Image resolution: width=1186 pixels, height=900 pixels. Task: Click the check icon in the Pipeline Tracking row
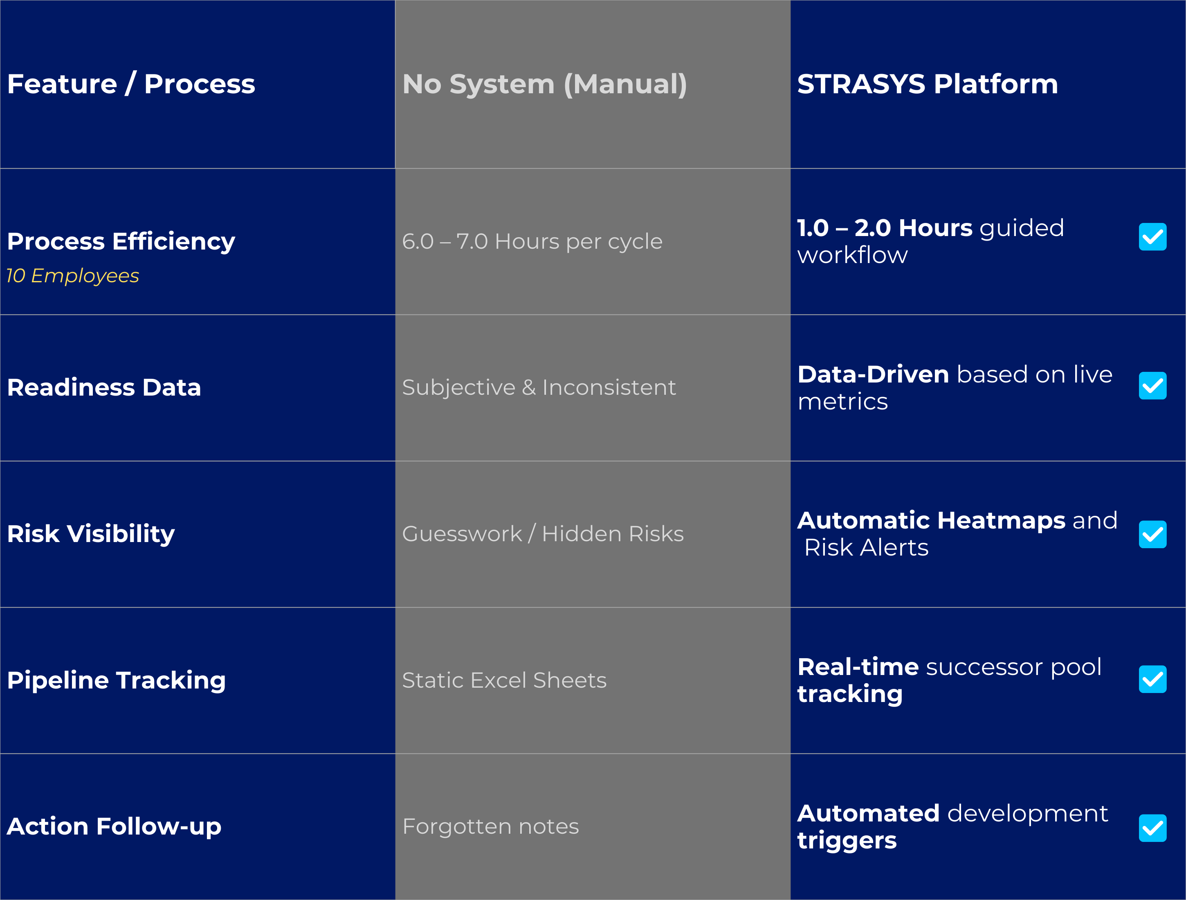click(x=1152, y=680)
